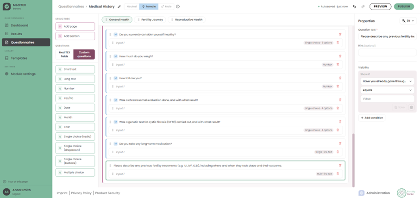Open the EN language dropdown
Screen dimensions: 420x198
coord(408,21)
